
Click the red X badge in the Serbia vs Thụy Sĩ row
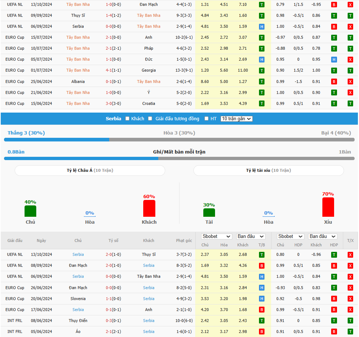click(x=350, y=255)
